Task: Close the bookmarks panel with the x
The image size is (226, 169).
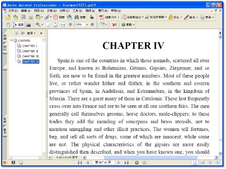Action: tap(41, 33)
